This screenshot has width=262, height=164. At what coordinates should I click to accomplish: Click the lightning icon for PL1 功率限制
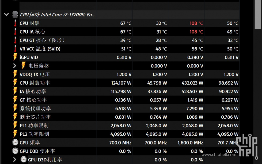15,125
